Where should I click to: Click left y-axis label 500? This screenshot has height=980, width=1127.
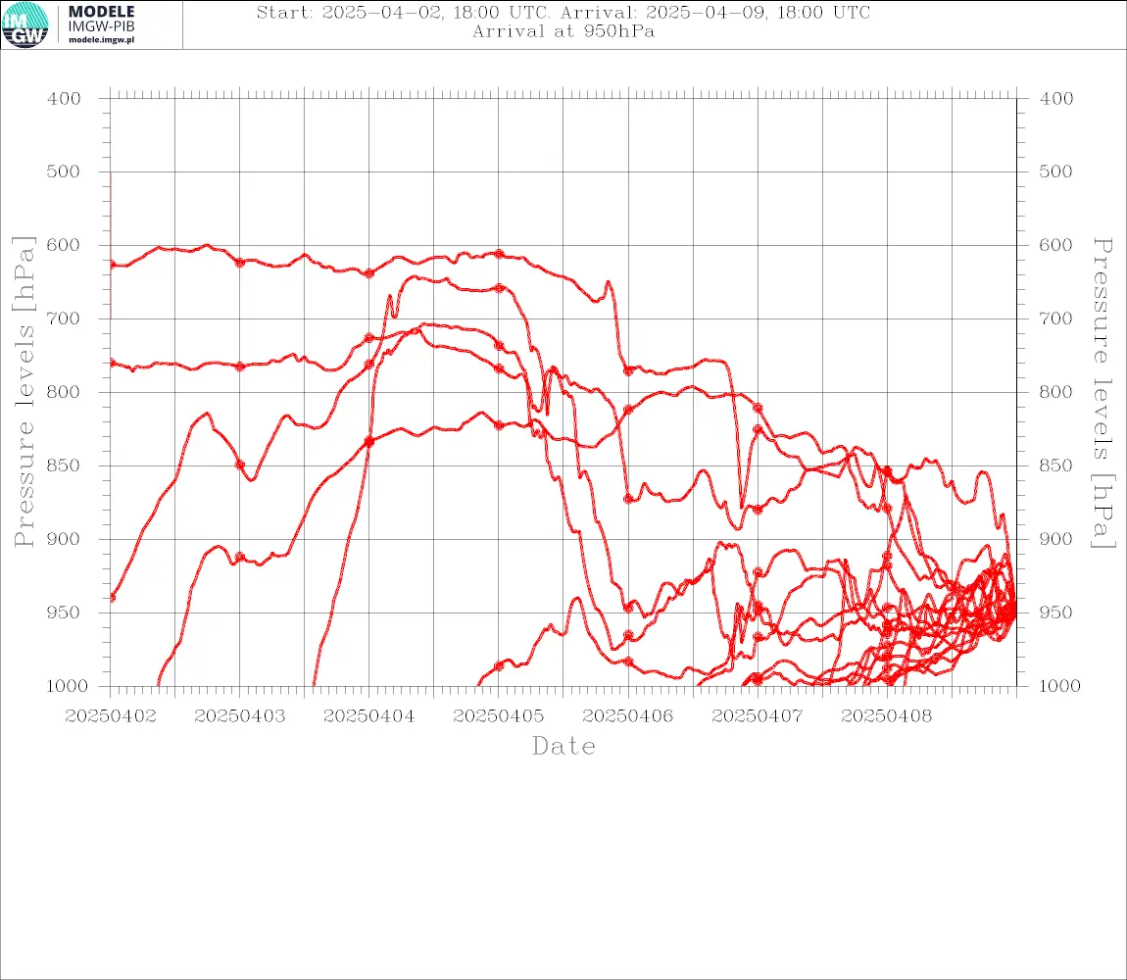pyautogui.click(x=65, y=171)
